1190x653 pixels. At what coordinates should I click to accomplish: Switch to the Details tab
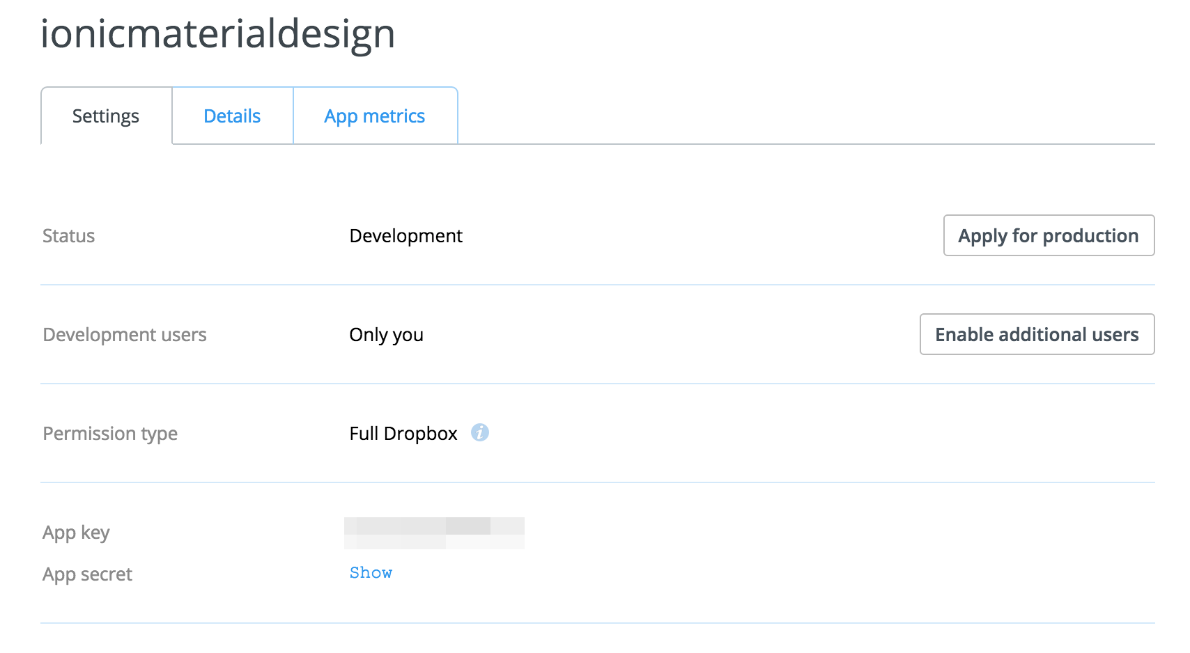[232, 116]
